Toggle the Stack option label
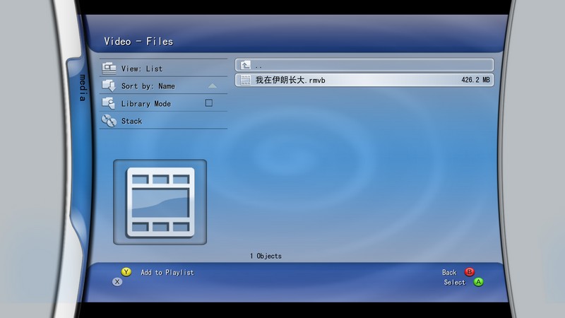565x318 pixels. [131, 121]
